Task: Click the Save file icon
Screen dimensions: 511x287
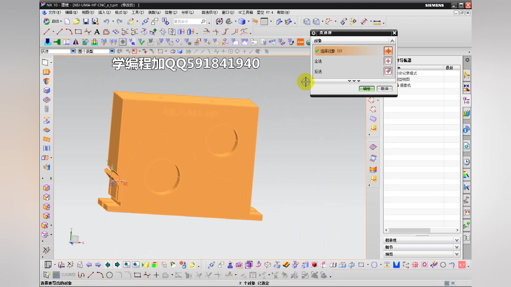Action: click(x=86, y=22)
